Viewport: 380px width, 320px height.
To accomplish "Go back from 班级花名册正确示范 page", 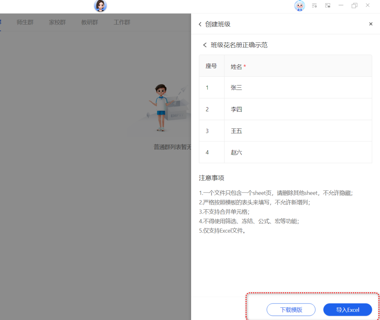I will (x=205, y=45).
